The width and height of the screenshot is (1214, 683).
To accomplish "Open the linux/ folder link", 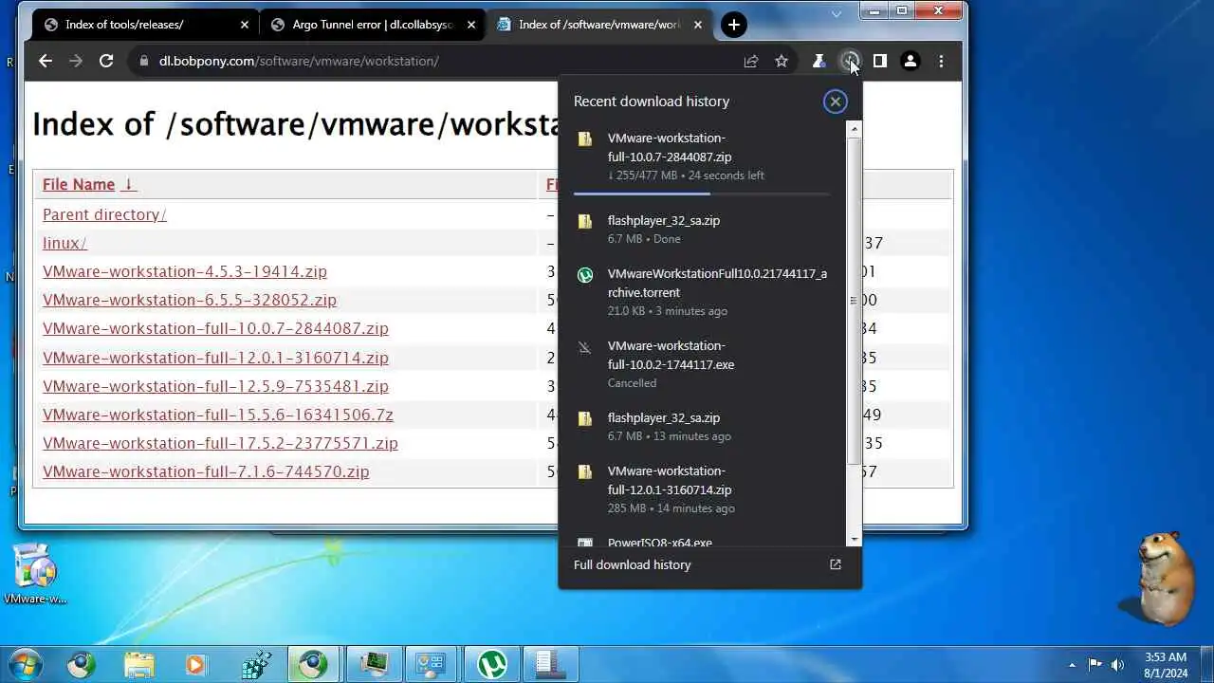I will pos(64,243).
